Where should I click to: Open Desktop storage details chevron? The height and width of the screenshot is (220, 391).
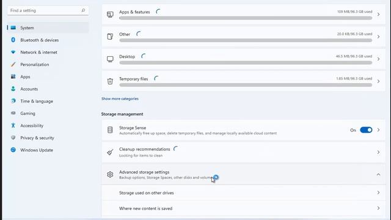click(x=378, y=59)
